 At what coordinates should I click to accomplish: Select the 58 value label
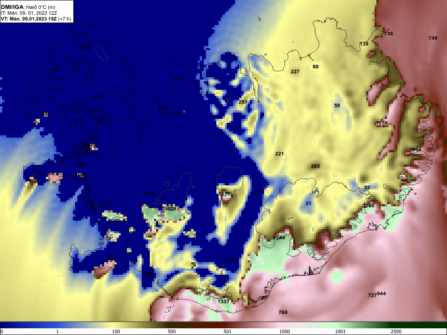pyautogui.click(x=337, y=106)
